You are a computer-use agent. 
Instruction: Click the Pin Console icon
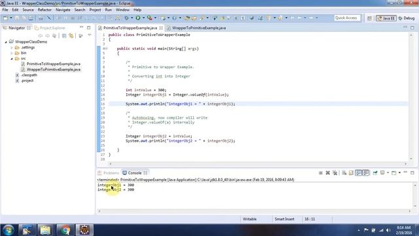pos(375,173)
